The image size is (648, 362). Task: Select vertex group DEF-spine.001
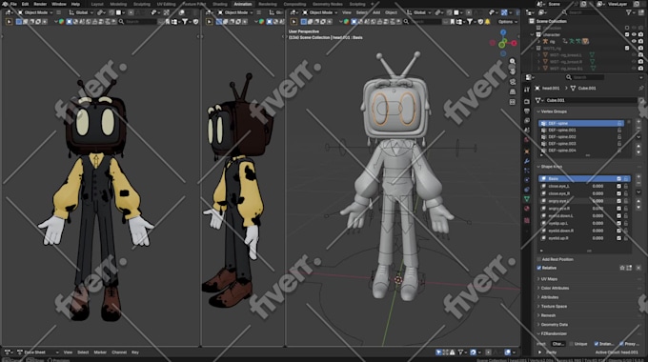click(x=580, y=131)
